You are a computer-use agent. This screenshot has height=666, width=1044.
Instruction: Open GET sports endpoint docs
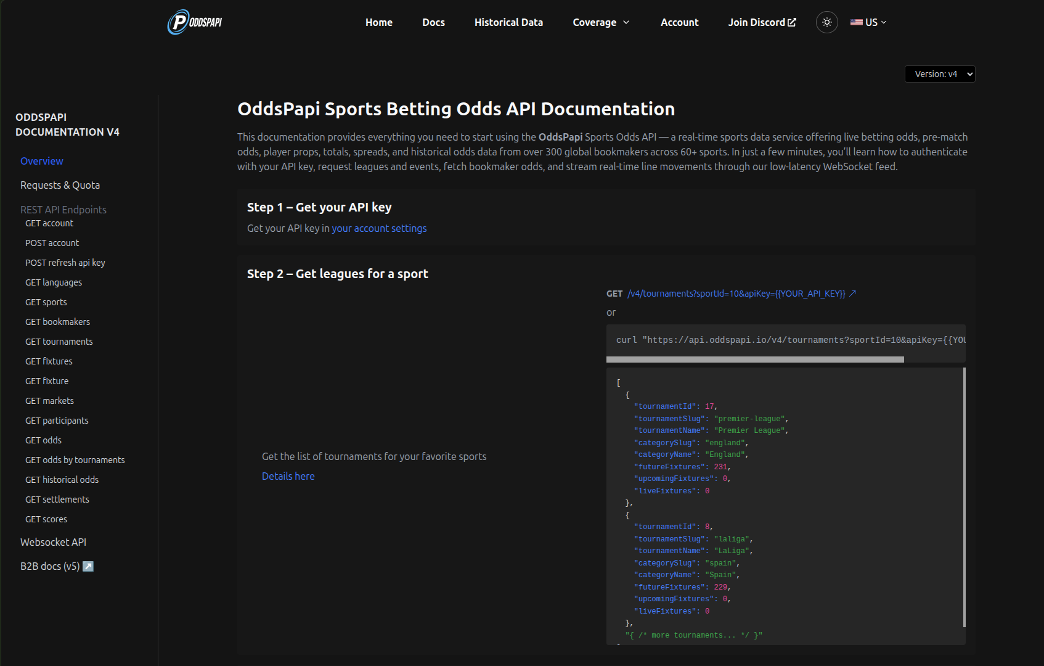coord(46,302)
